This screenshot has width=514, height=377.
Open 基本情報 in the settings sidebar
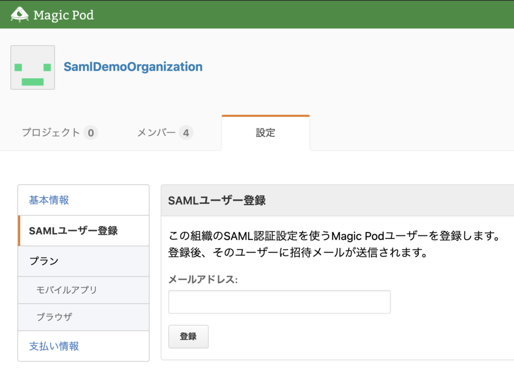pos(84,200)
